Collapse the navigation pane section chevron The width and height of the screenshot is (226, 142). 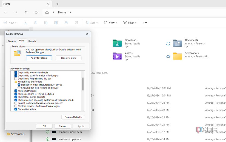(3, 46)
